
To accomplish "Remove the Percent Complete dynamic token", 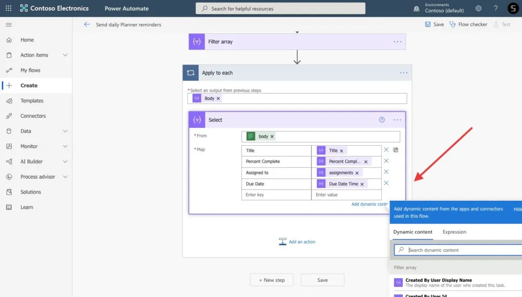I will click(x=366, y=161).
